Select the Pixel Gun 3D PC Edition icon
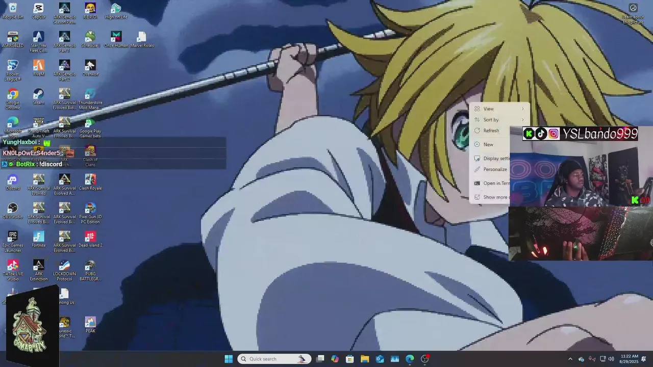The height and width of the screenshot is (367, 653). pyautogui.click(x=90, y=213)
